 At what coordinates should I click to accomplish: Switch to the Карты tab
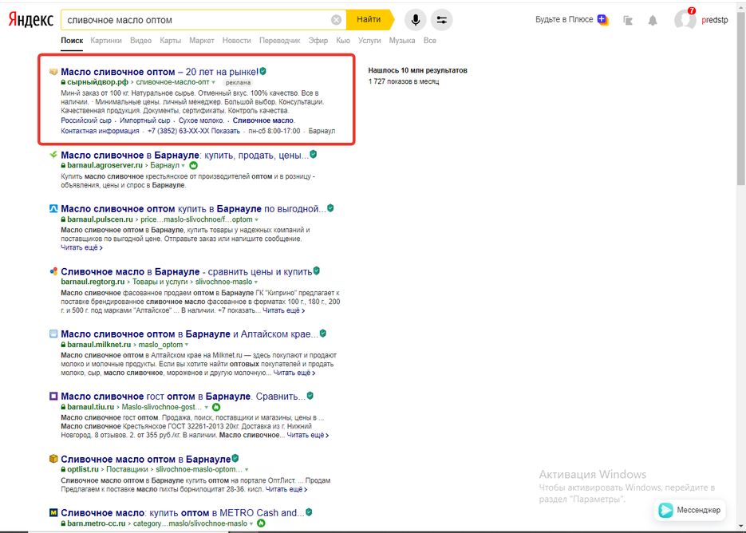170,41
